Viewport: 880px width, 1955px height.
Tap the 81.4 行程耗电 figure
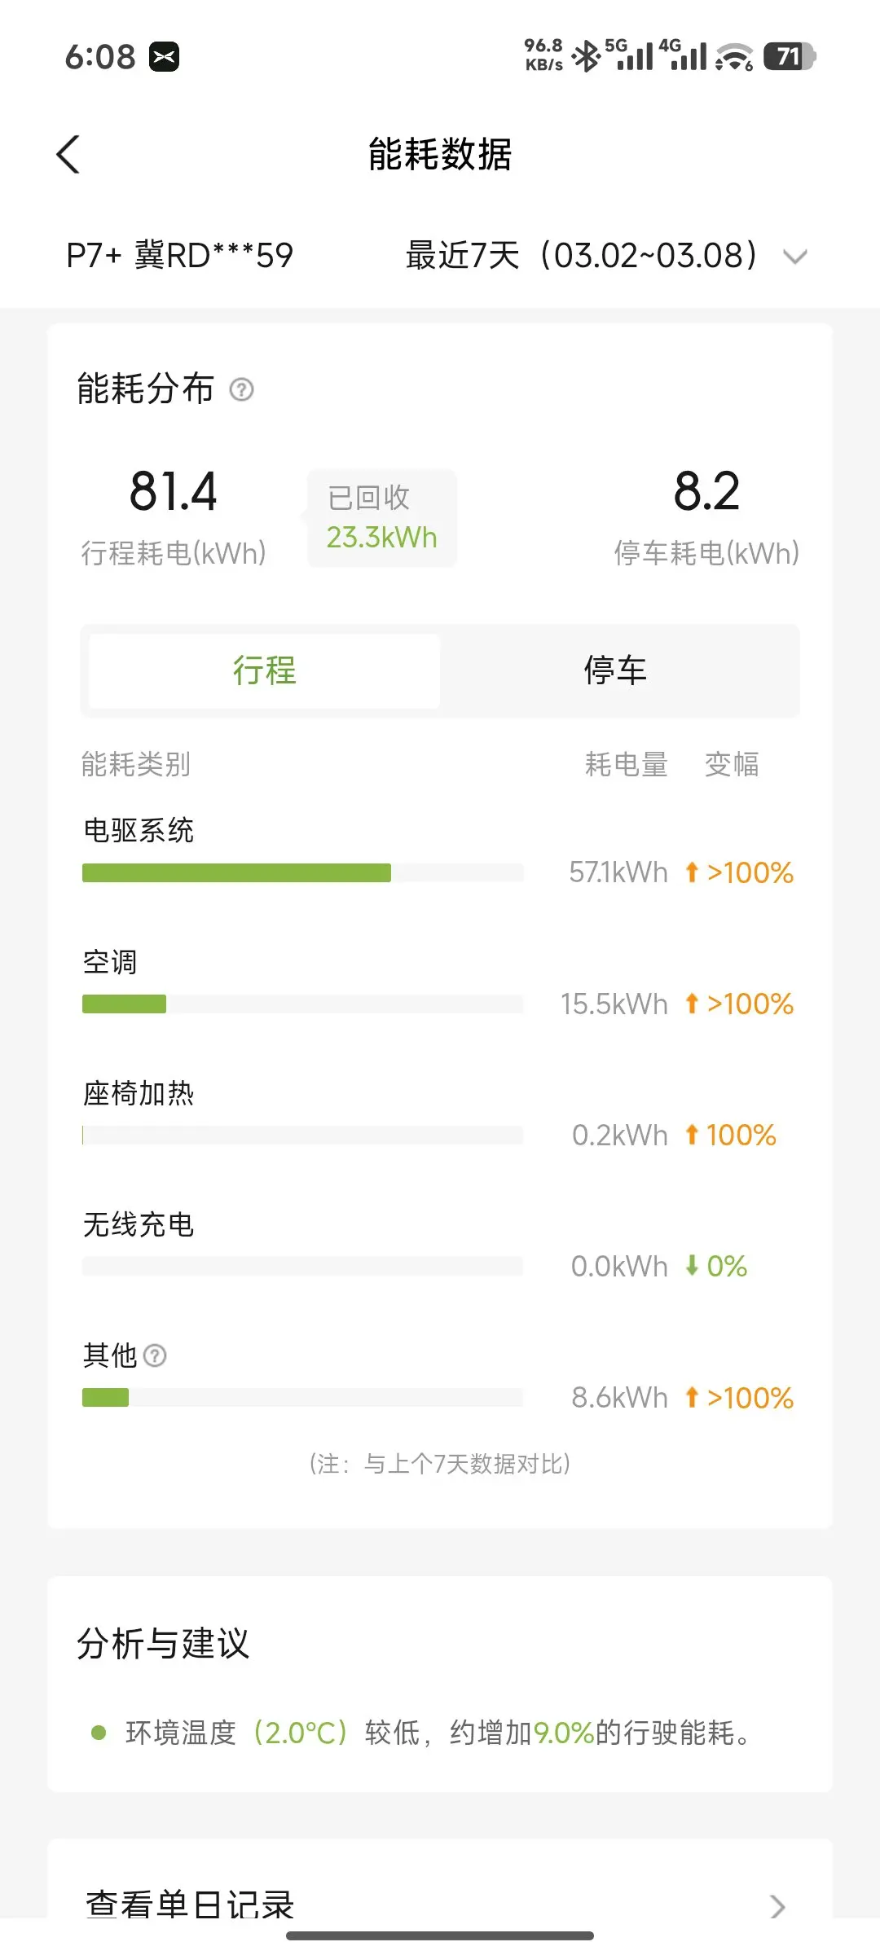point(174,492)
